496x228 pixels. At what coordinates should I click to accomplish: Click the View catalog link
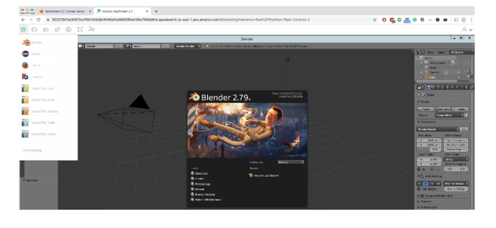click(x=32, y=150)
